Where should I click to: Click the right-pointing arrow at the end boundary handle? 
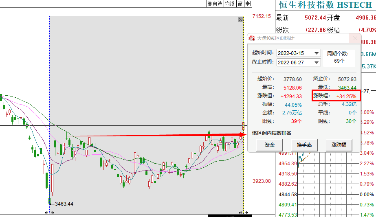(246, 213)
